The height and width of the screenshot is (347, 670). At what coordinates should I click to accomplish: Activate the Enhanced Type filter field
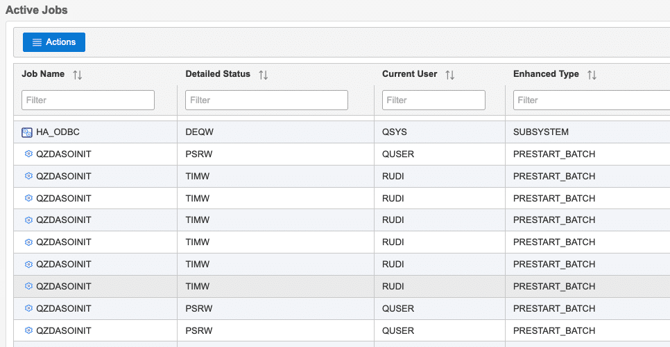tap(591, 100)
